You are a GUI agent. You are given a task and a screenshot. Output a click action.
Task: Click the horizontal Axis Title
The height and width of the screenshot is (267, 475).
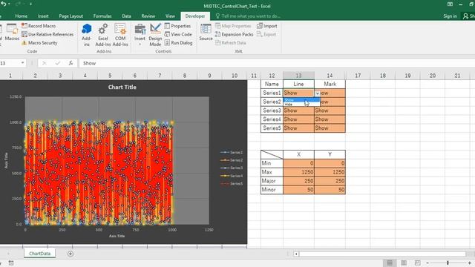point(117,236)
